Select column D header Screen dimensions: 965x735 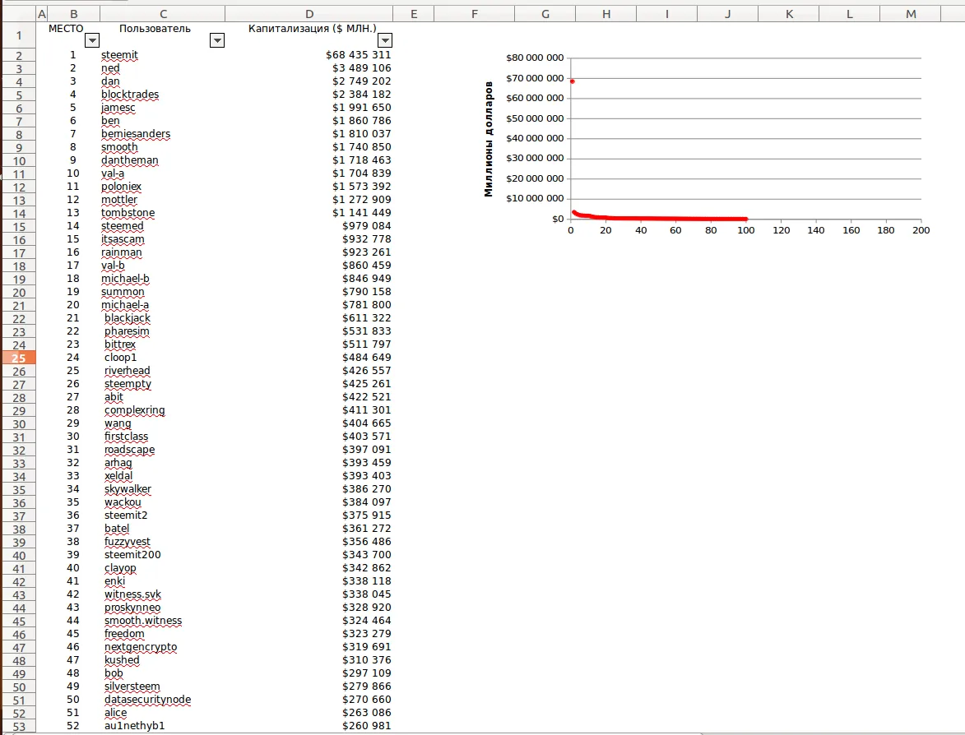pos(309,14)
